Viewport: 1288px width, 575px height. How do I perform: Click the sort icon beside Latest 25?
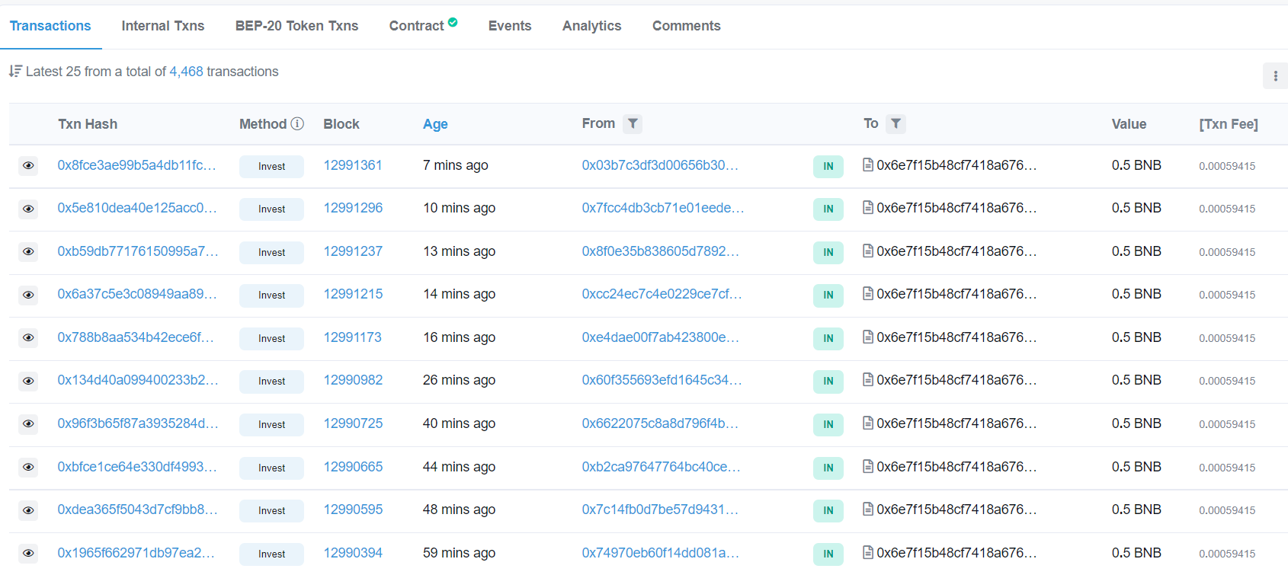[15, 71]
